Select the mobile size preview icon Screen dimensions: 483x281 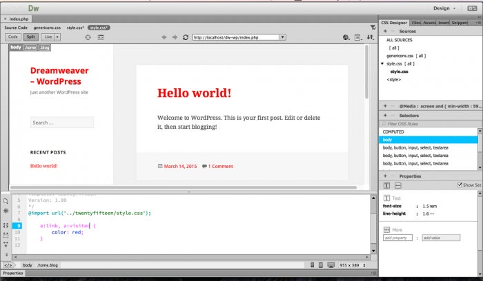(x=313, y=265)
